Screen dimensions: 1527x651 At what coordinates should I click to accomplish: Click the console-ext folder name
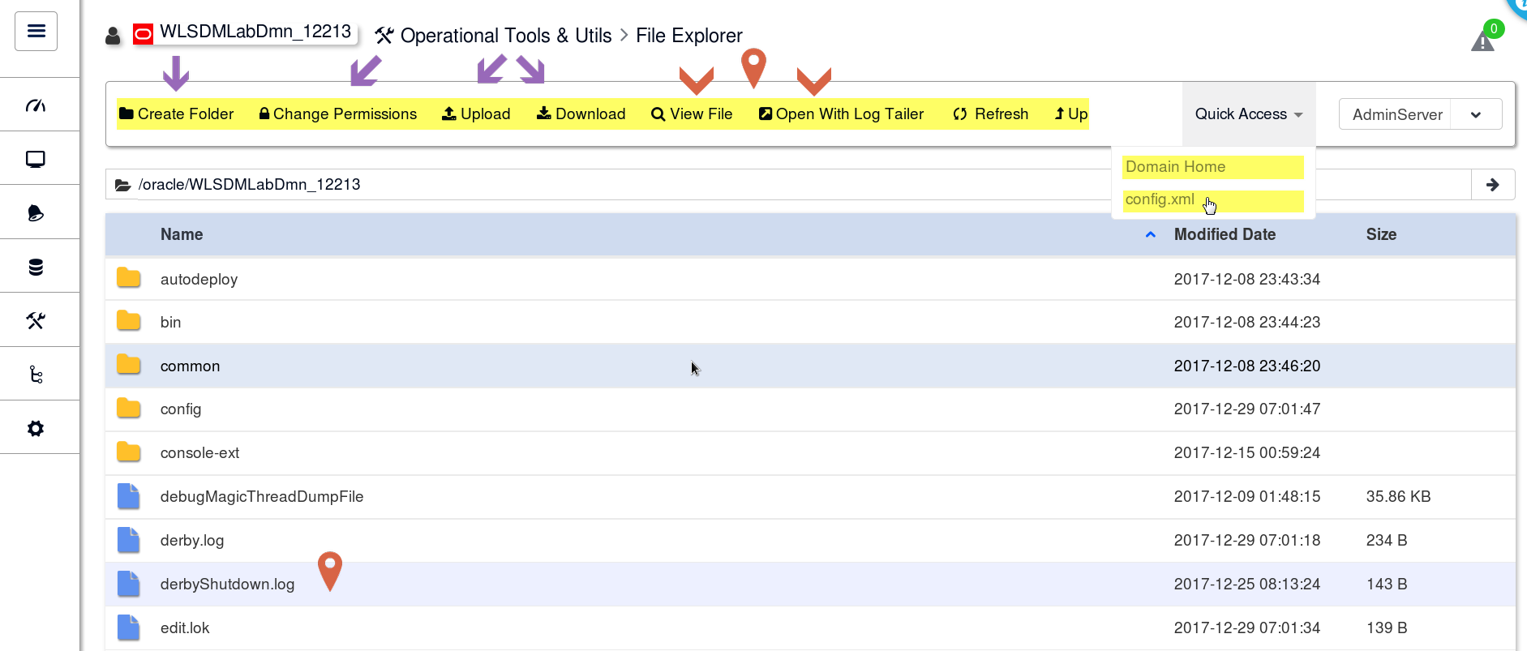pos(199,453)
